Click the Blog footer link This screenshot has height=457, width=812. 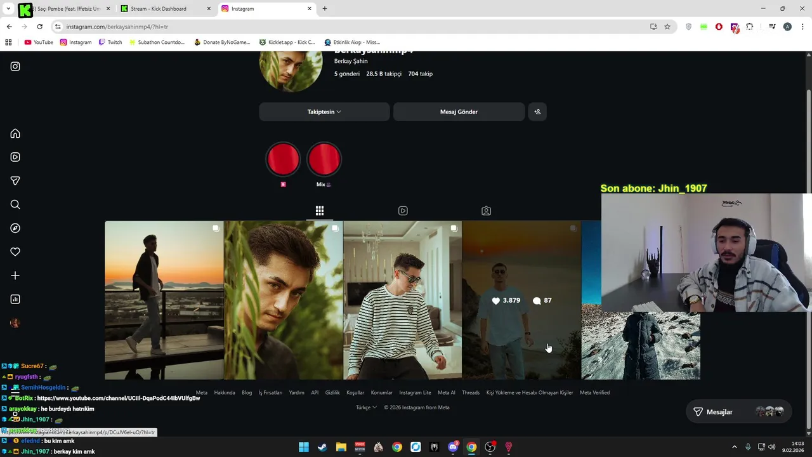(x=247, y=392)
